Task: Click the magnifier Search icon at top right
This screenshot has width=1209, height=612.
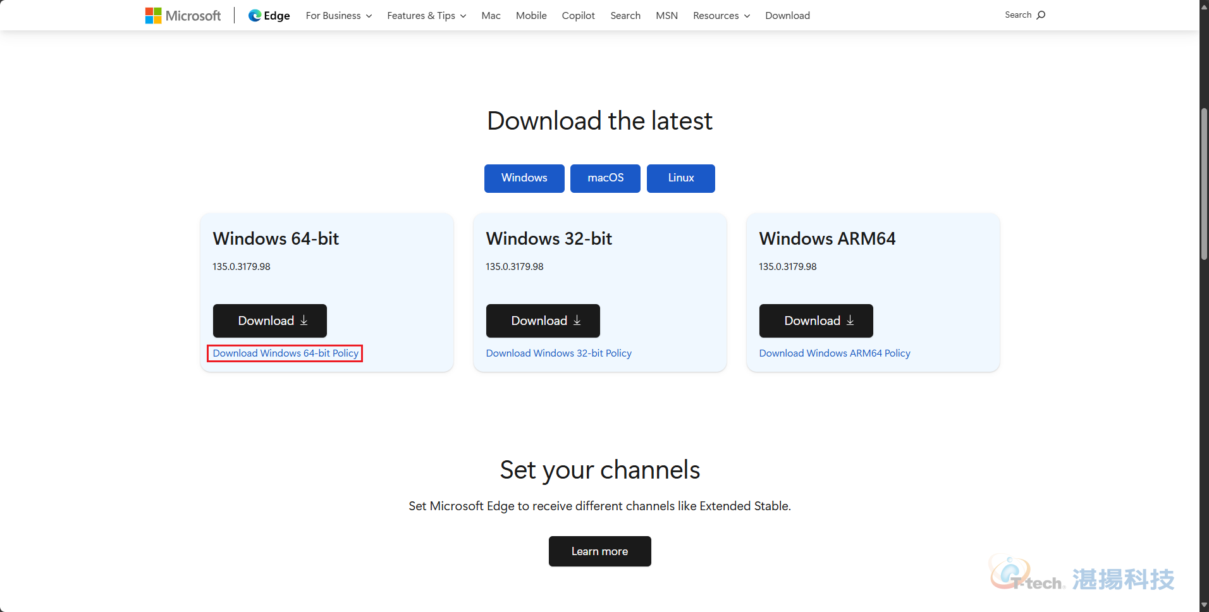Action: point(1041,15)
